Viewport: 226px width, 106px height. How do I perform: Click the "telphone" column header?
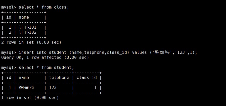(x=59, y=78)
